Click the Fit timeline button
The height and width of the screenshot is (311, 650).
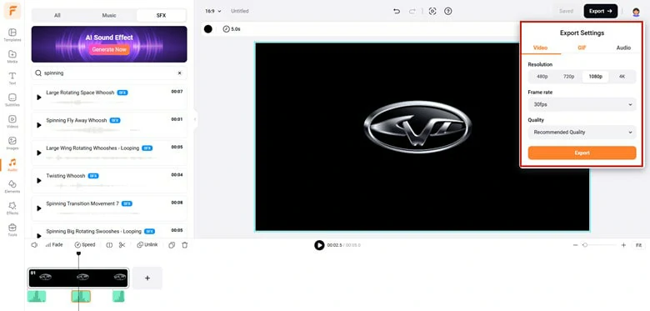639,245
